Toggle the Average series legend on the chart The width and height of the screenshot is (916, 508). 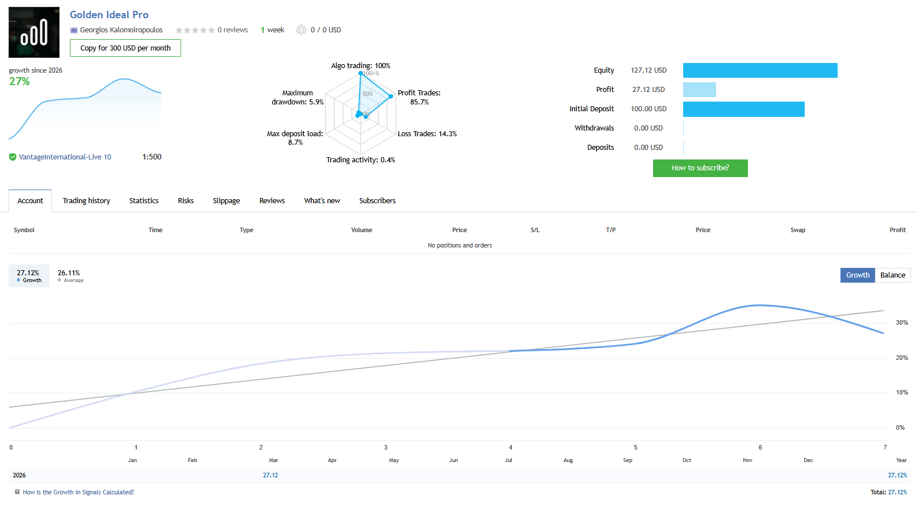pos(70,276)
